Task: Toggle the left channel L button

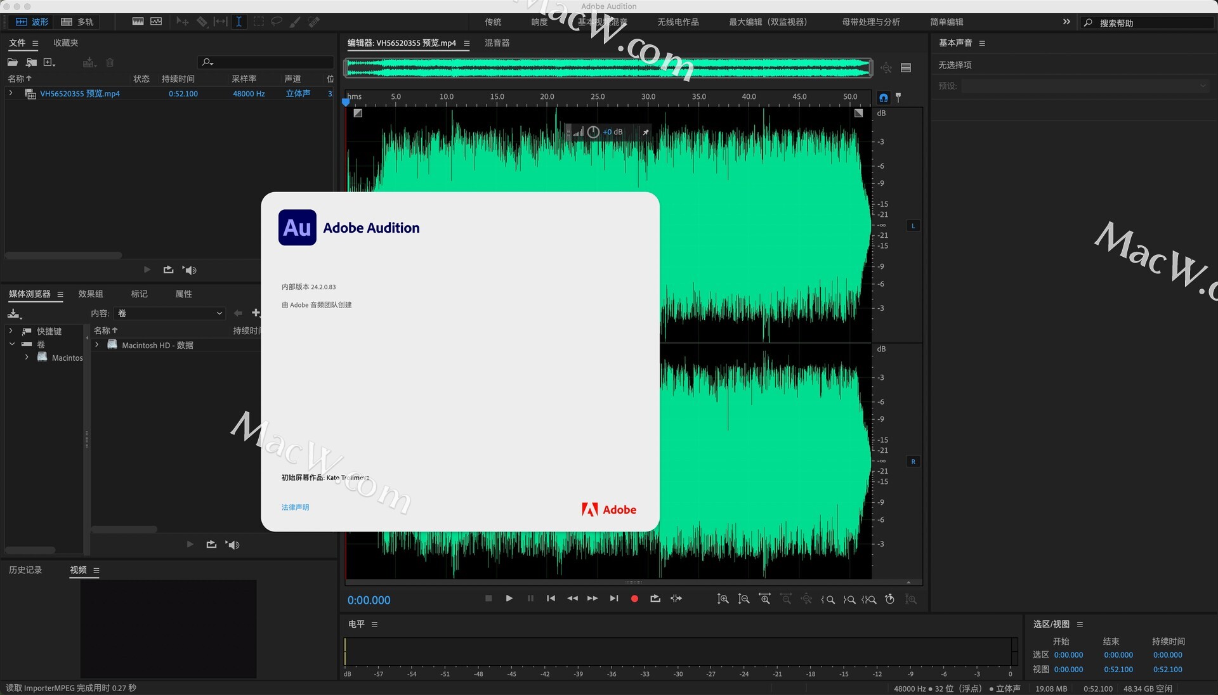Action: (913, 226)
